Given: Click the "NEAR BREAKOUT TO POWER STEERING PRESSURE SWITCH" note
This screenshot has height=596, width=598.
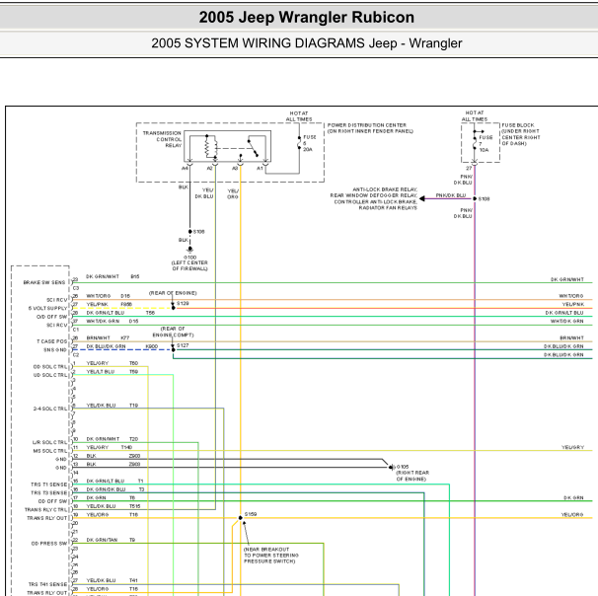Looking at the screenshot, I should pos(271,556).
